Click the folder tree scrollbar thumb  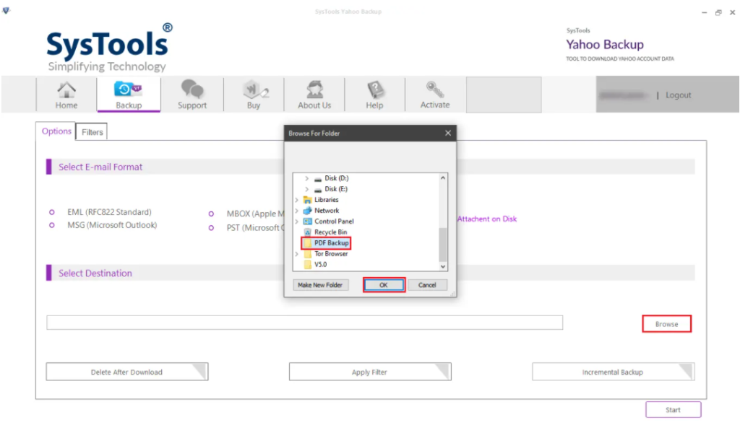(443, 244)
